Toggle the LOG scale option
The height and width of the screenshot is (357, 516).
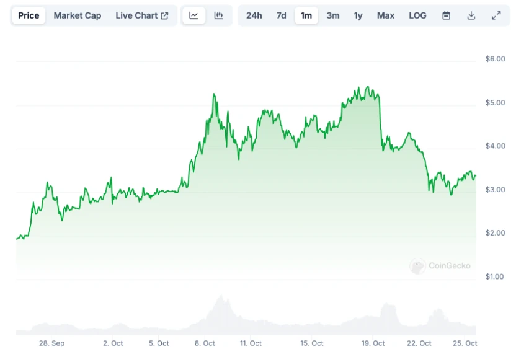(417, 15)
